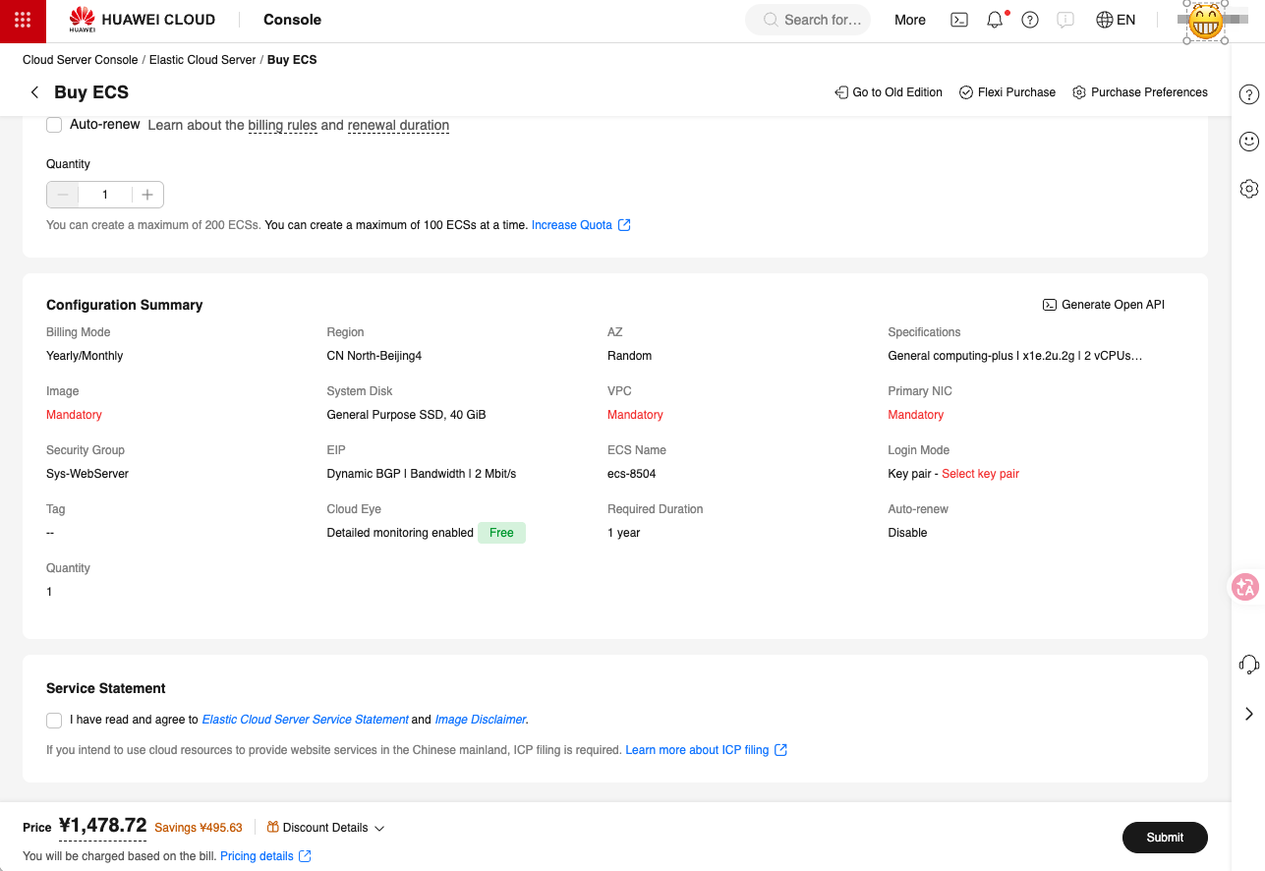Open the service list grid menu

pos(23,21)
